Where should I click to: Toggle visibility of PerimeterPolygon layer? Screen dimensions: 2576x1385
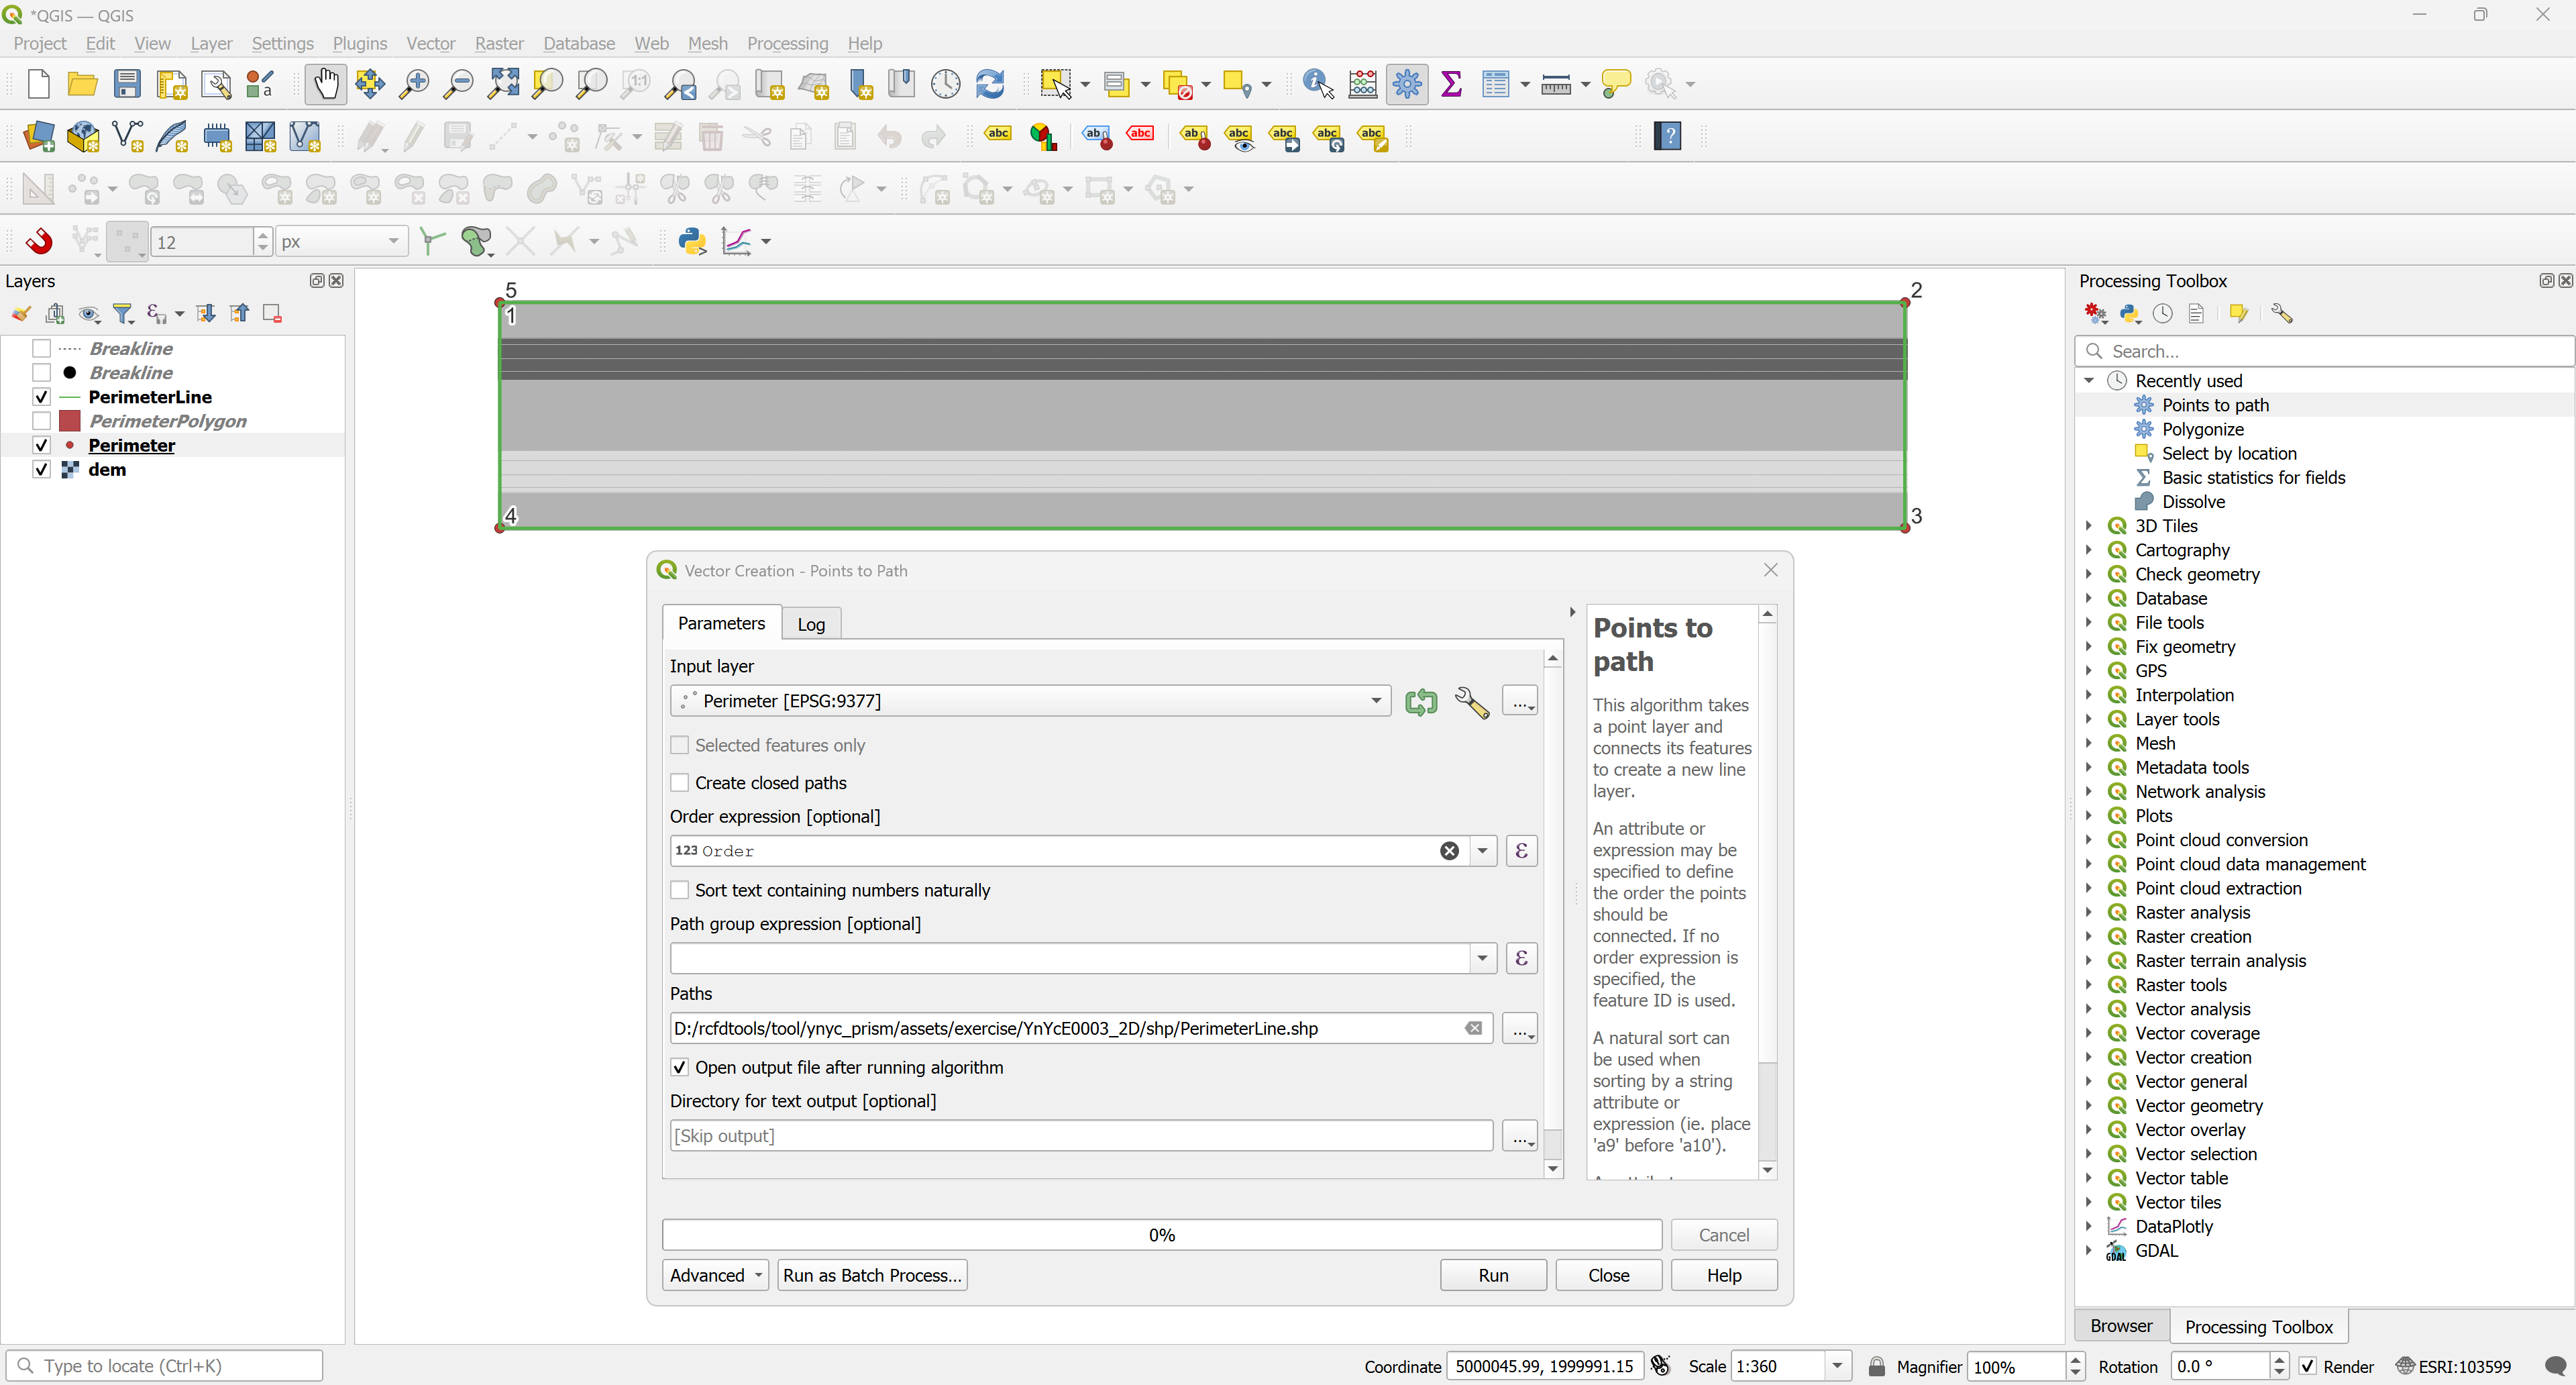41,421
